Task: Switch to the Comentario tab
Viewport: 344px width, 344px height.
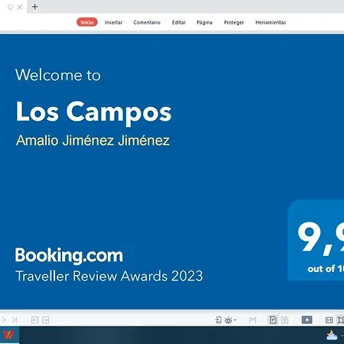Action: [147, 22]
